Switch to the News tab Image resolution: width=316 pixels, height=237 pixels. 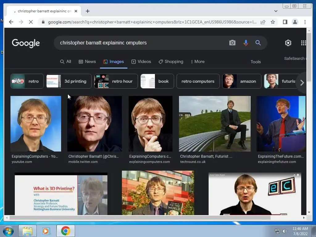(x=87, y=62)
